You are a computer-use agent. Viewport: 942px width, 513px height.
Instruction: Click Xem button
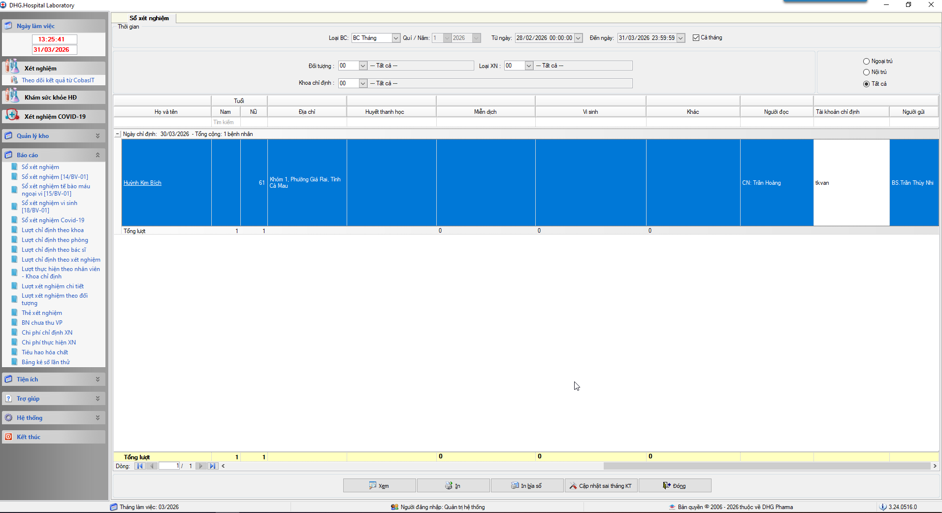click(379, 485)
